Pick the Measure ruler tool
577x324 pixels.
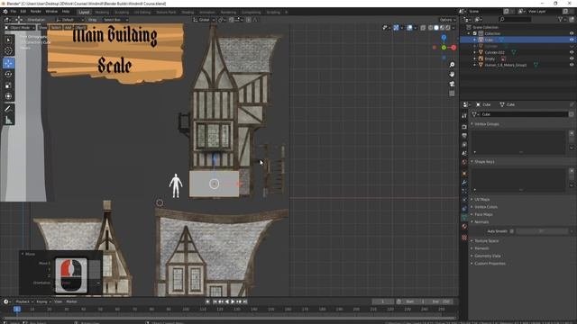[8, 120]
